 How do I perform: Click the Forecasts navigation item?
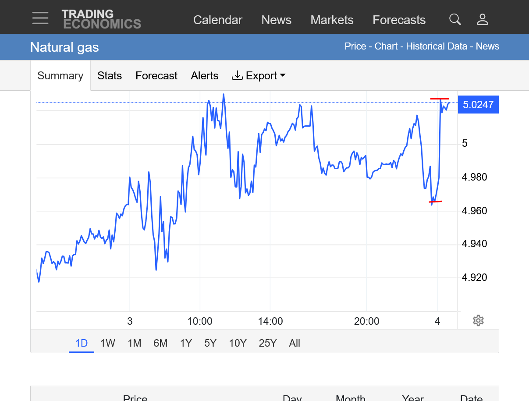(x=399, y=20)
